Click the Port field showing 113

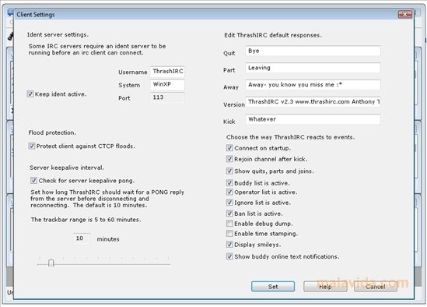pos(167,97)
